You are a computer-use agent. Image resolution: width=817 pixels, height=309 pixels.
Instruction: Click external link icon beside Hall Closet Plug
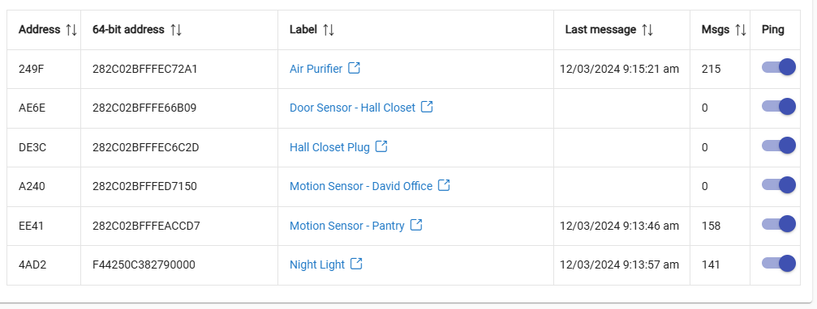(381, 146)
